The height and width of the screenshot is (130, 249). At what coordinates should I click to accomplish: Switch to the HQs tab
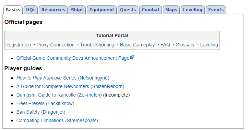pos(31,10)
